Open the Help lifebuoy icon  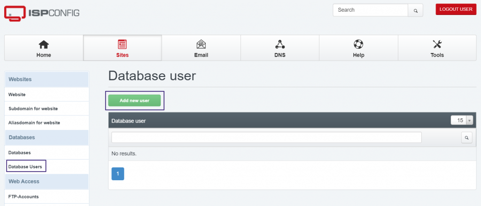click(358, 45)
